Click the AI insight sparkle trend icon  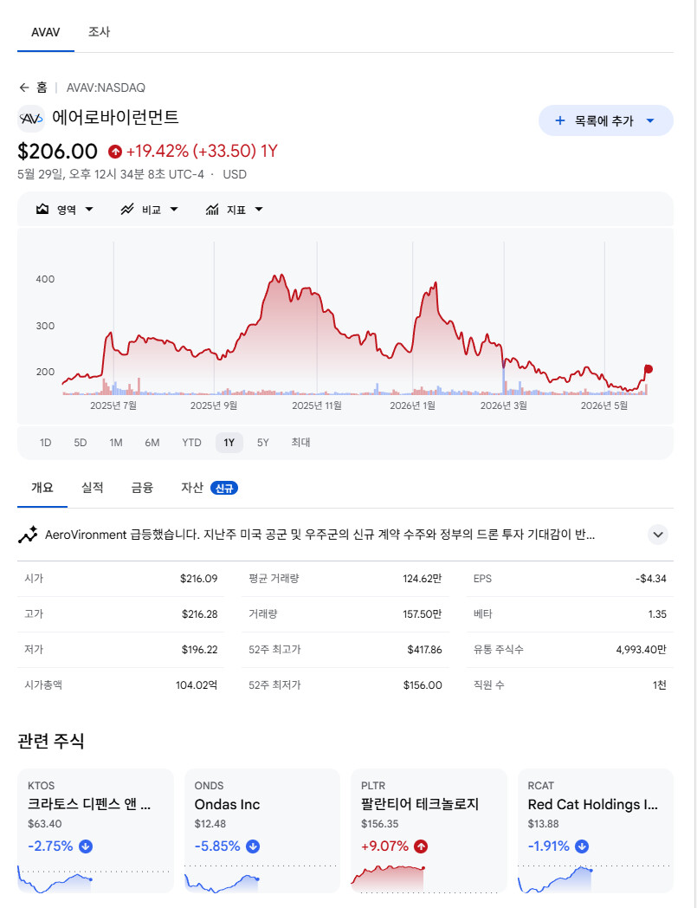coord(28,535)
